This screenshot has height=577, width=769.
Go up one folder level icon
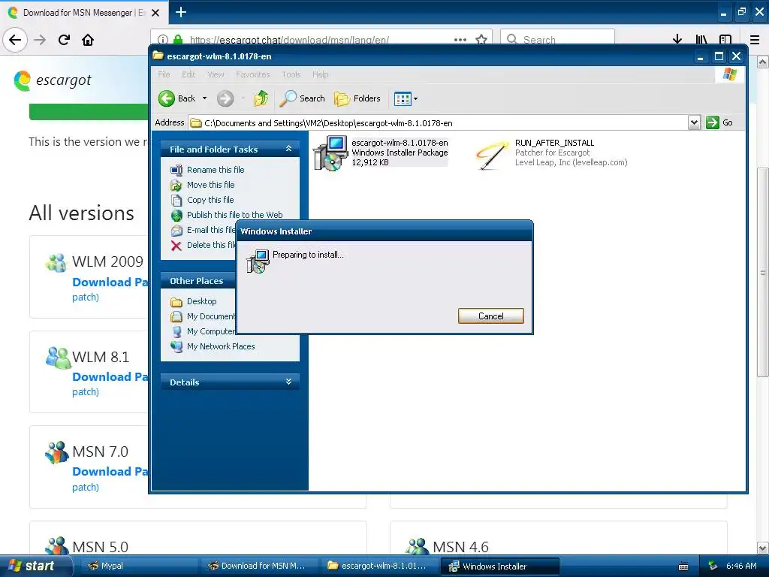click(x=261, y=98)
